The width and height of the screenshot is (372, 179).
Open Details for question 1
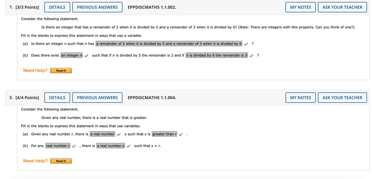(x=57, y=7)
